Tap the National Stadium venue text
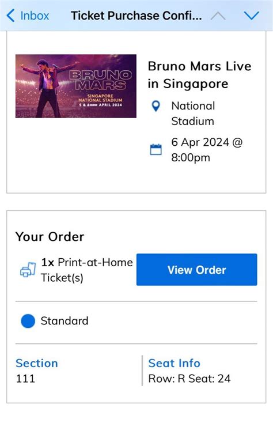Viewport: 273px width, 423px height. pyautogui.click(x=193, y=114)
